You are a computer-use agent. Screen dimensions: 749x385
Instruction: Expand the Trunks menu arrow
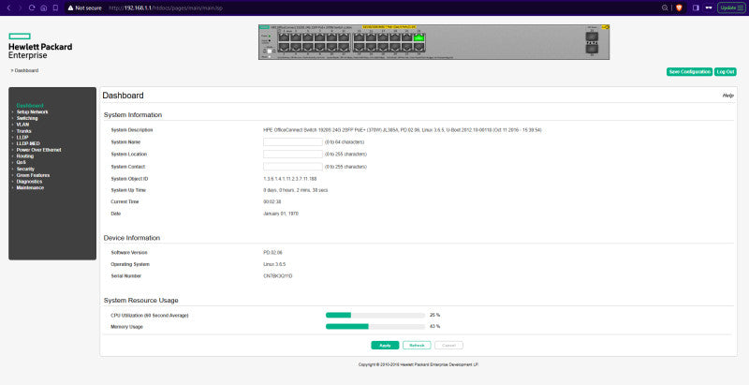[13, 131]
